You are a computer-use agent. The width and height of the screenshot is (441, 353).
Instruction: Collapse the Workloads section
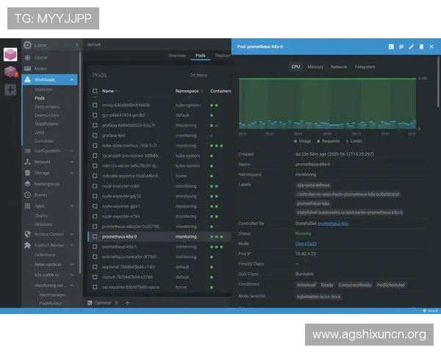tap(72, 79)
